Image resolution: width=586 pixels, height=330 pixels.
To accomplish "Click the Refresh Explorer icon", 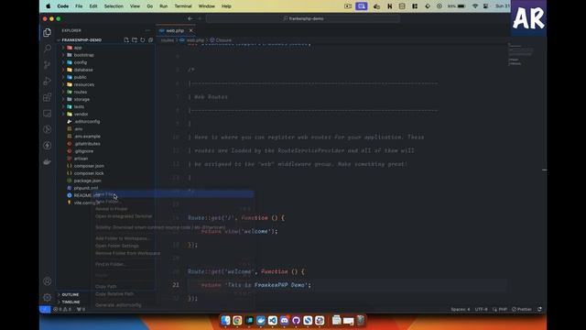I will [143, 40].
